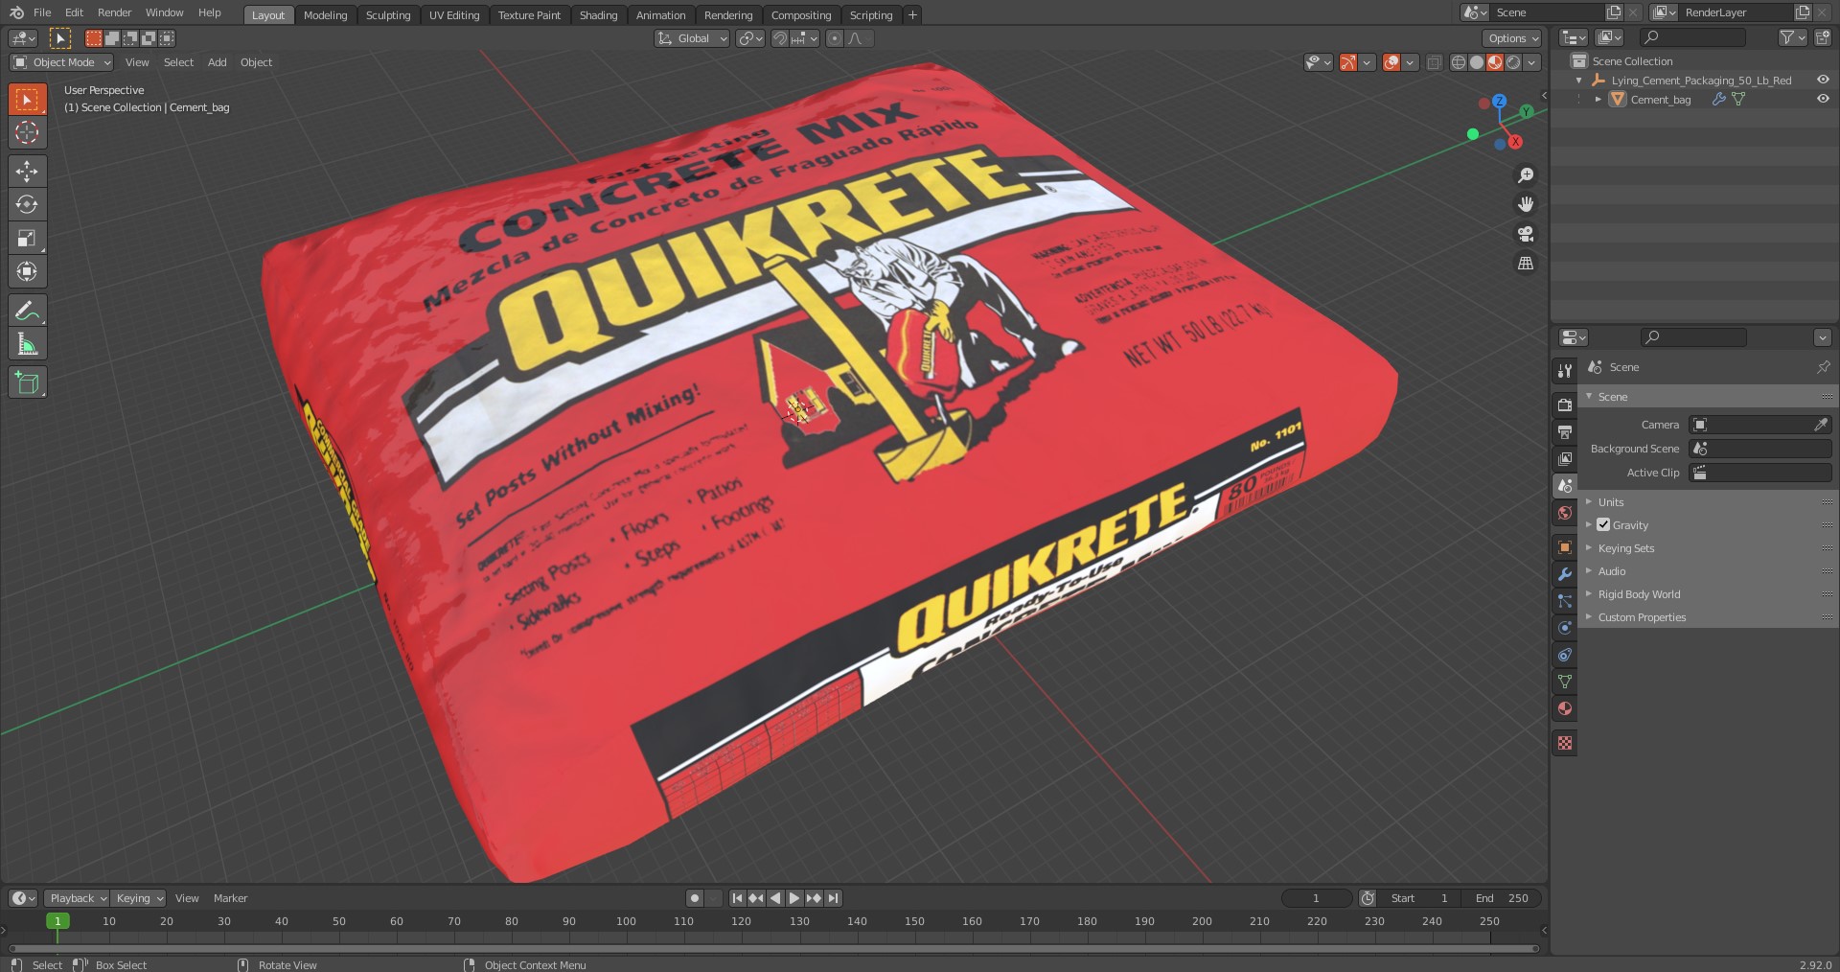The image size is (1840, 972).
Task: Open the Texture properties tab
Action: [1565, 743]
